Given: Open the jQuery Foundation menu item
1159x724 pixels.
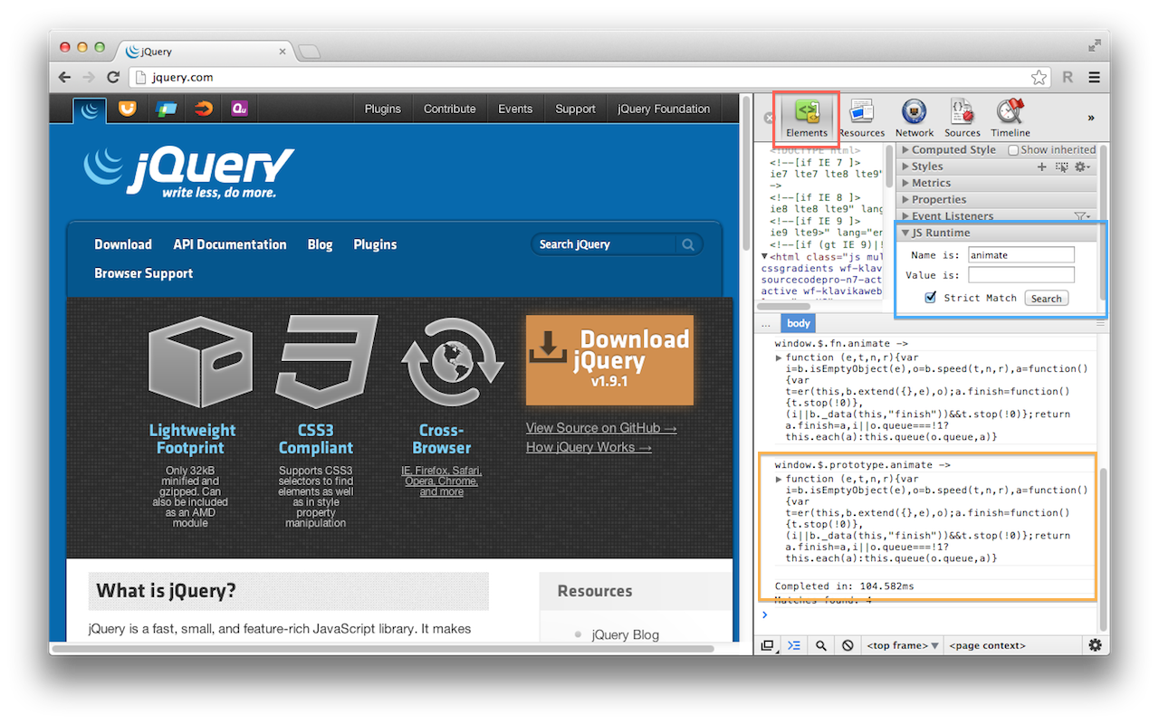Looking at the screenshot, I should pyautogui.click(x=664, y=109).
